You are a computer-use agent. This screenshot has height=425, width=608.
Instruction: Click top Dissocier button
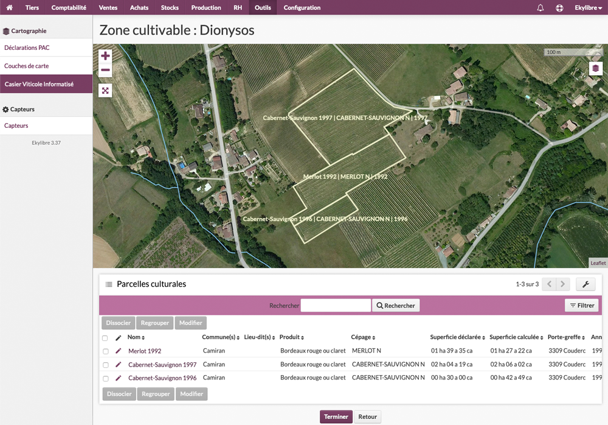119,323
